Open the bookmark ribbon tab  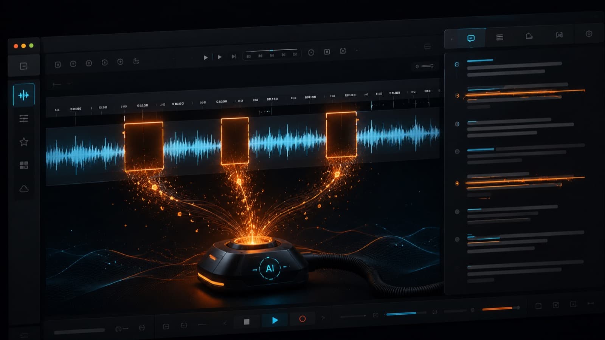coord(559,35)
